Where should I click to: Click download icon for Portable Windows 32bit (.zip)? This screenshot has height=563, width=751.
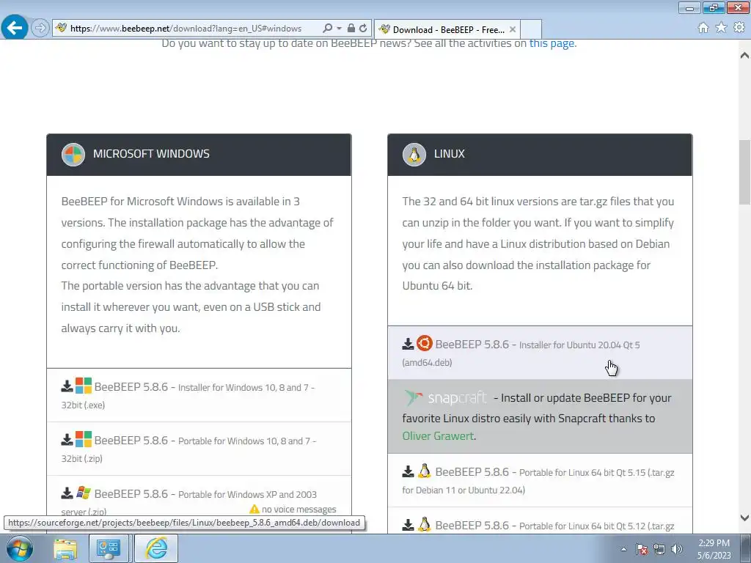point(67,440)
